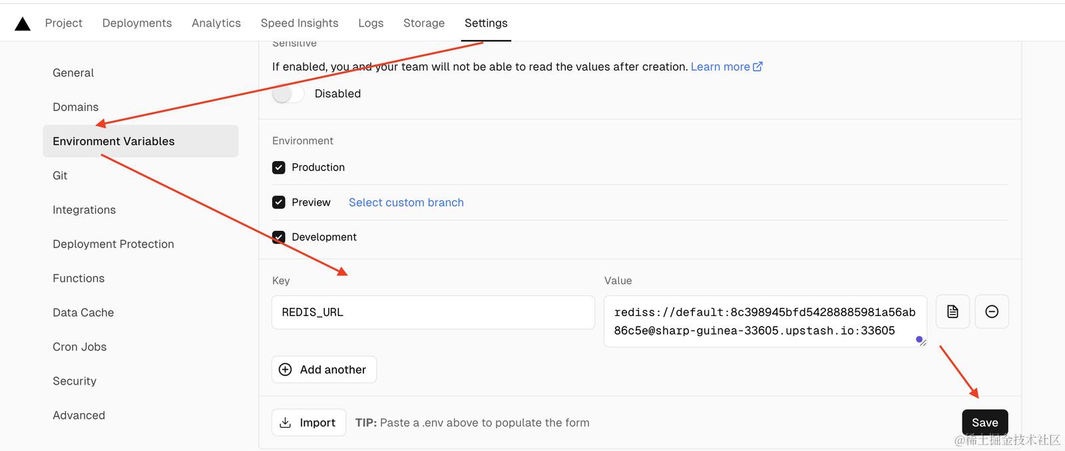
Task: Click the download icon in Import button
Action: (x=286, y=422)
